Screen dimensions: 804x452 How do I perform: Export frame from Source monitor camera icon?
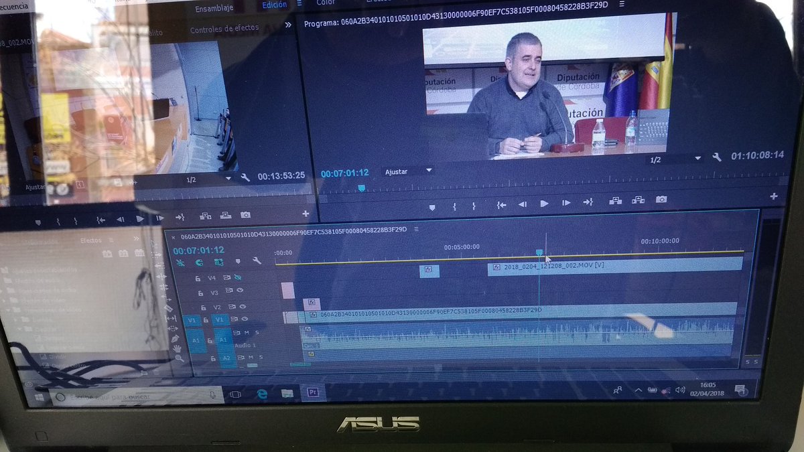click(x=246, y=215)
